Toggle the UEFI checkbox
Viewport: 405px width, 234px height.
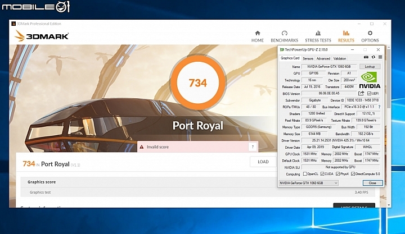pyautogui.click(x=370, y=94)
